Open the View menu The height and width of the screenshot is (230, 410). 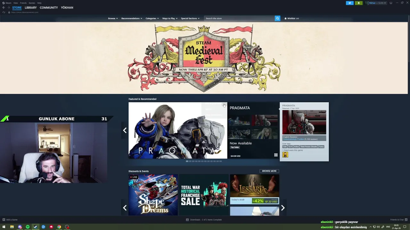15,3
